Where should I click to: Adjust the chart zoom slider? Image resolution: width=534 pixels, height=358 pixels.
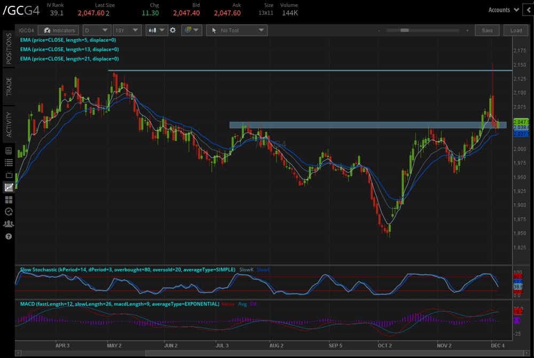tap(406, 30)
